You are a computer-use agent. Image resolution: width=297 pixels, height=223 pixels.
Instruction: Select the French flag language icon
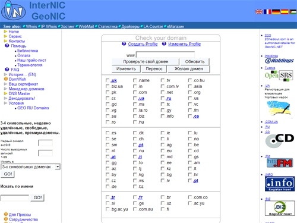click(x=267, y=12)
